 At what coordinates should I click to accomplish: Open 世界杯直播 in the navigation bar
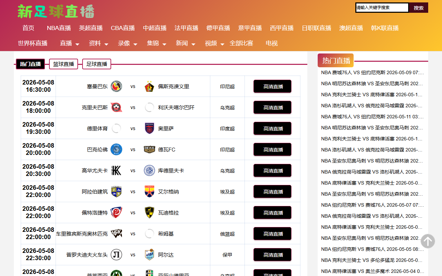click(x=33, y=43)
